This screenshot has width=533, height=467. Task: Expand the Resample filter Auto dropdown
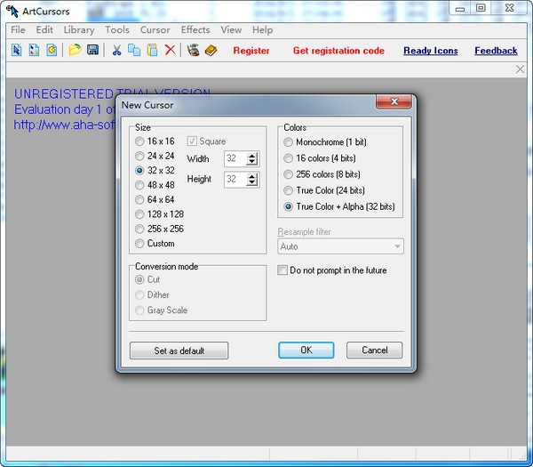[x=397, y=246]
